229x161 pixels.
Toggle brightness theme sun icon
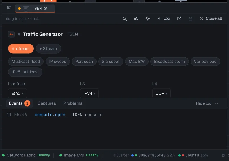coord(148,19)
